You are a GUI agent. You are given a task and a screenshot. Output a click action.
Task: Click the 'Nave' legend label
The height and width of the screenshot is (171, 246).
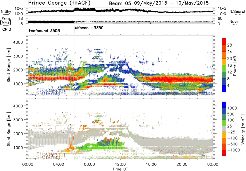coord(234,22)
